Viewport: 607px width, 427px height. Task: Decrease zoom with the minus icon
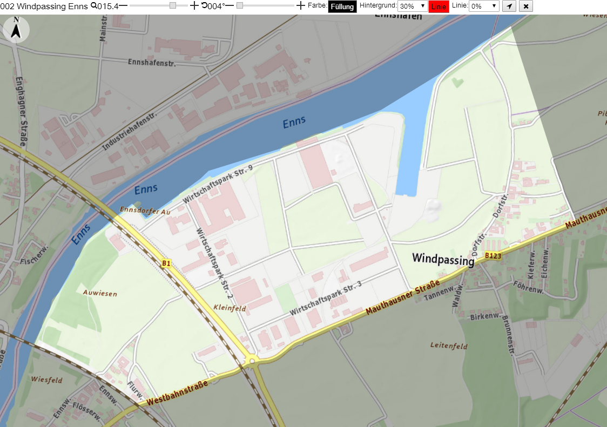click(123, 5)
